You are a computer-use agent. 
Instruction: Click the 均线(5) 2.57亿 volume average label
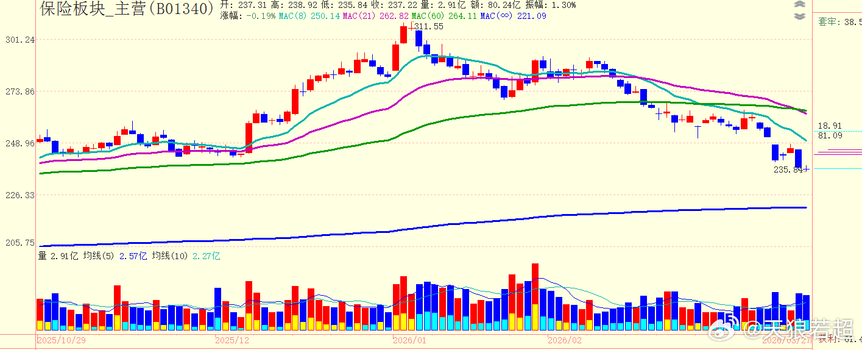point(115,256)
